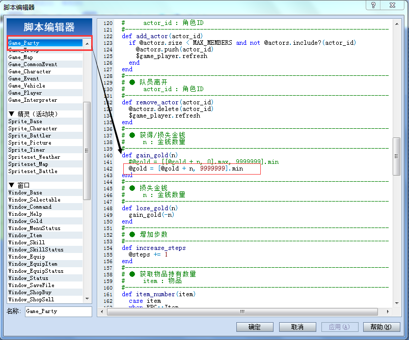Open Window_EquipStatus script

[x=45, y=271]
